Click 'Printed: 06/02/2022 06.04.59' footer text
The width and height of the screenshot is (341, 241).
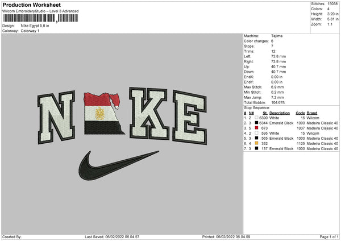226,236
